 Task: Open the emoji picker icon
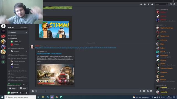[151, 91]
